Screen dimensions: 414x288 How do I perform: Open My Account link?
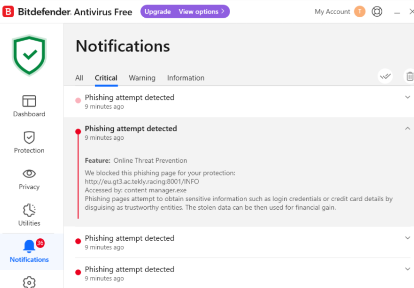pyautogui.click(x=332, y=12)
